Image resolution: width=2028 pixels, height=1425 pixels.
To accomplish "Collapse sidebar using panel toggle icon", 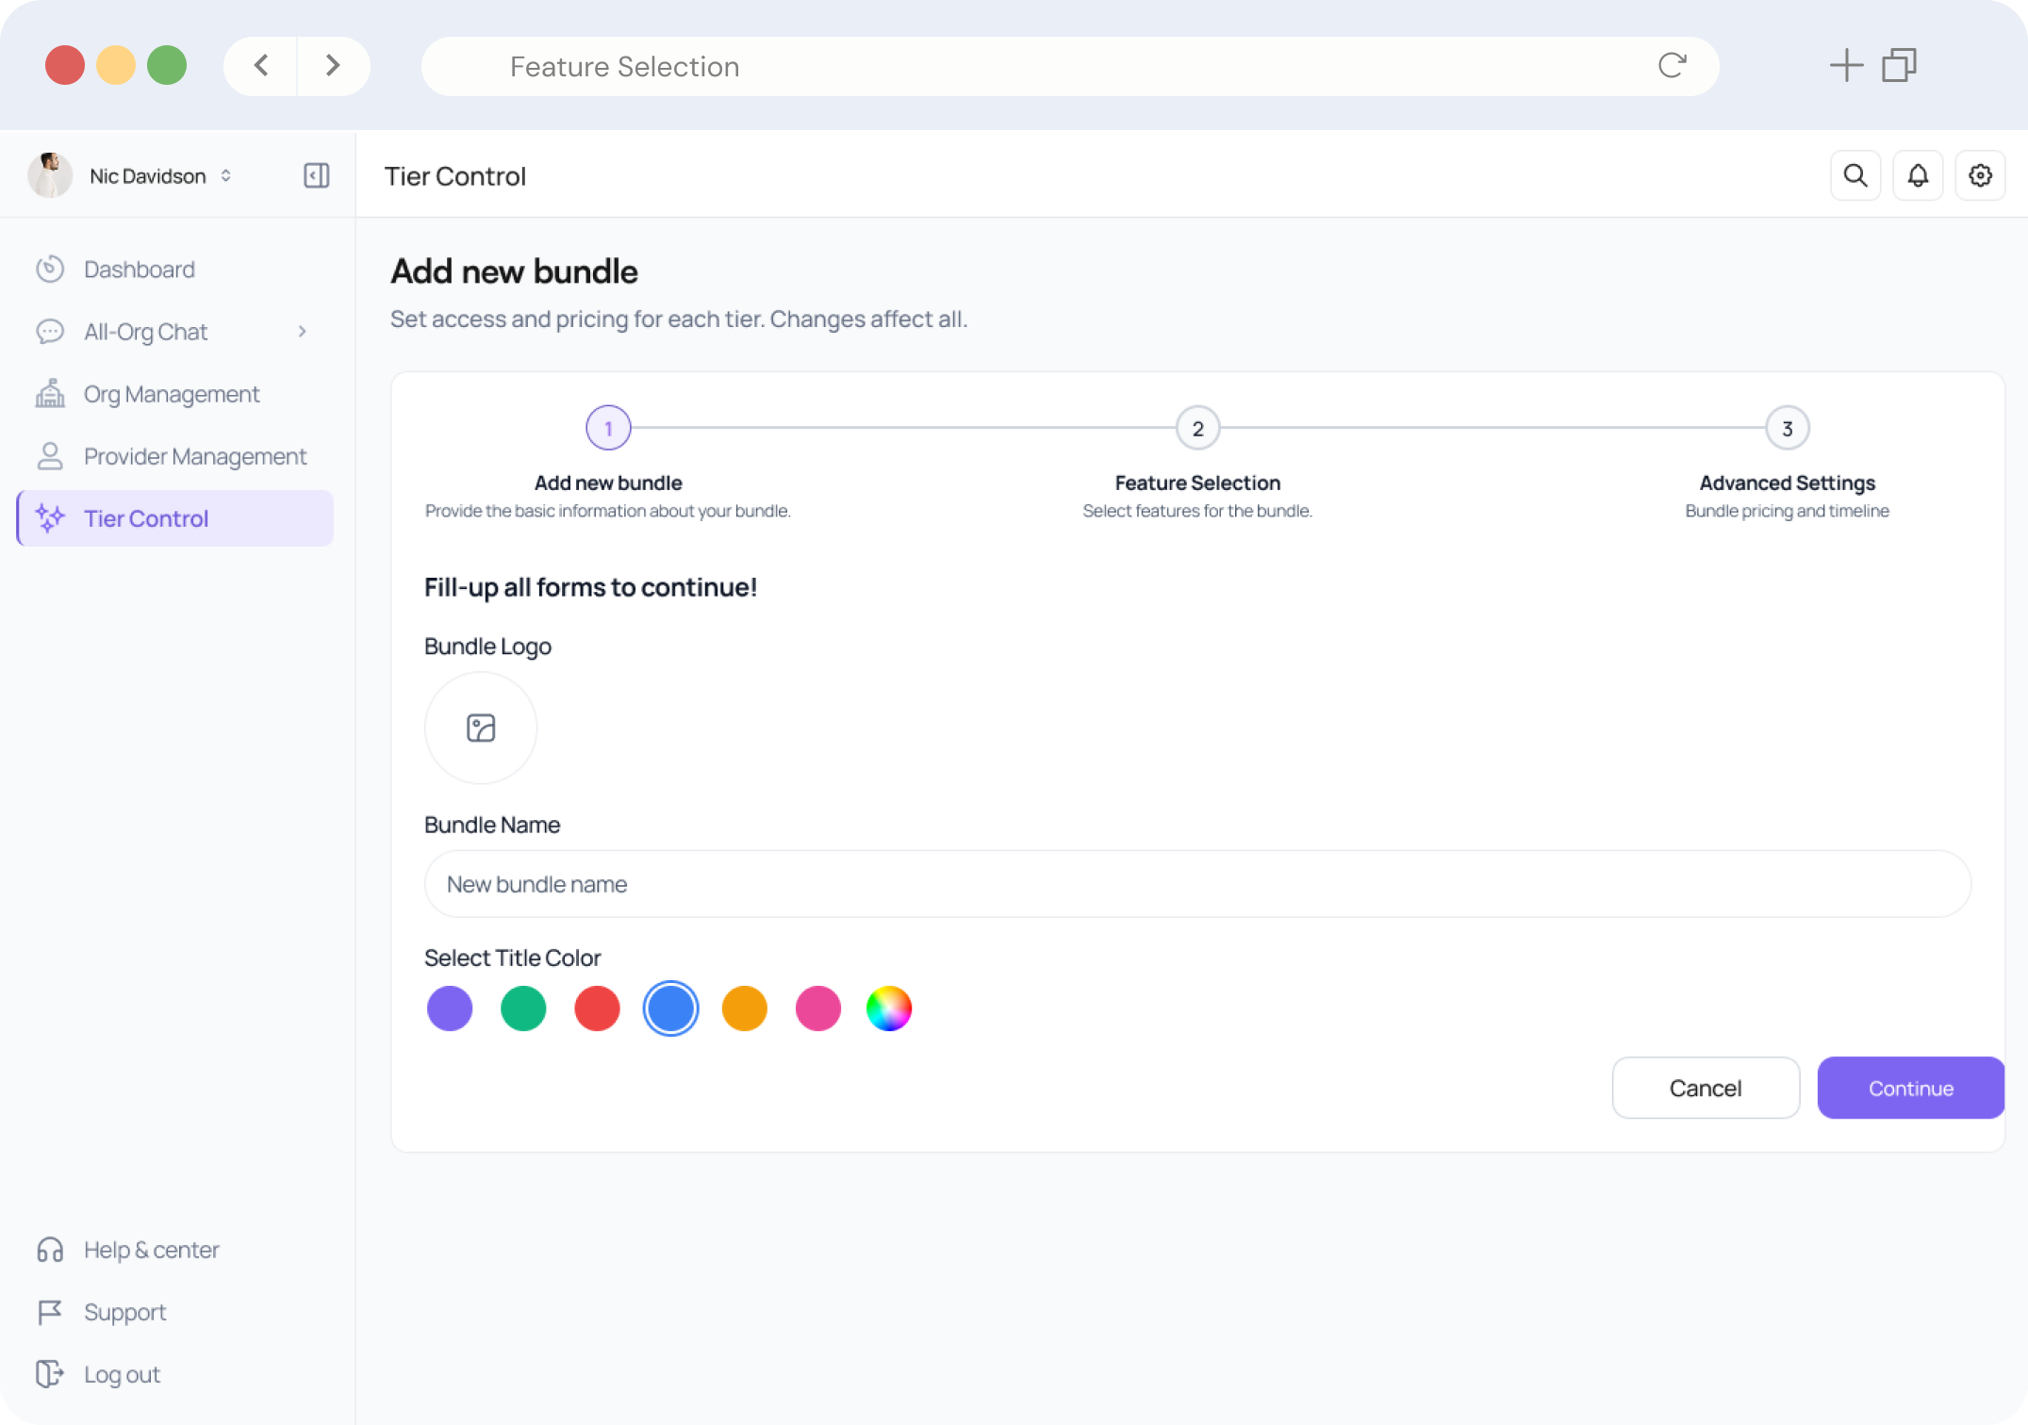I will point(316,175).
